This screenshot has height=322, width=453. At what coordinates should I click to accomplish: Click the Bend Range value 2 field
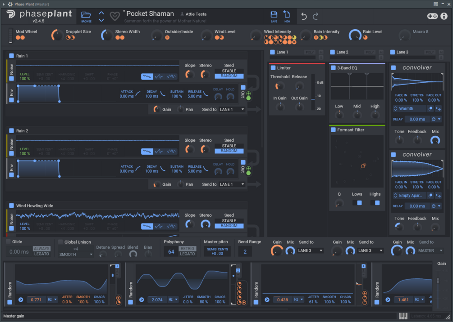point(245,252)
